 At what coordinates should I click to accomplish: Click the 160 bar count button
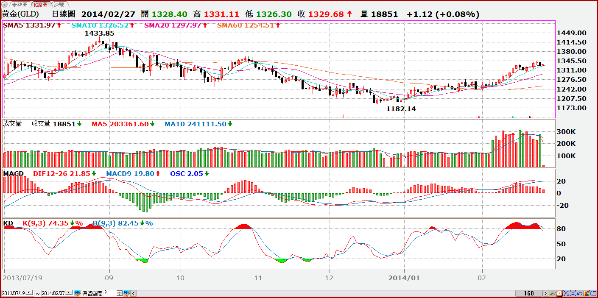pyautogui.click(x=528, y=293)
